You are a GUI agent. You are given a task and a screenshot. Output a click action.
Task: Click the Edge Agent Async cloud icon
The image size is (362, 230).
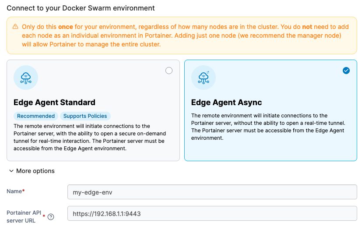point(204,78)
